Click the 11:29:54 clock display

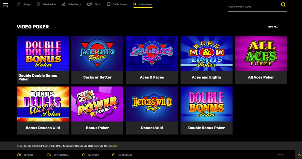pos(280,155)
